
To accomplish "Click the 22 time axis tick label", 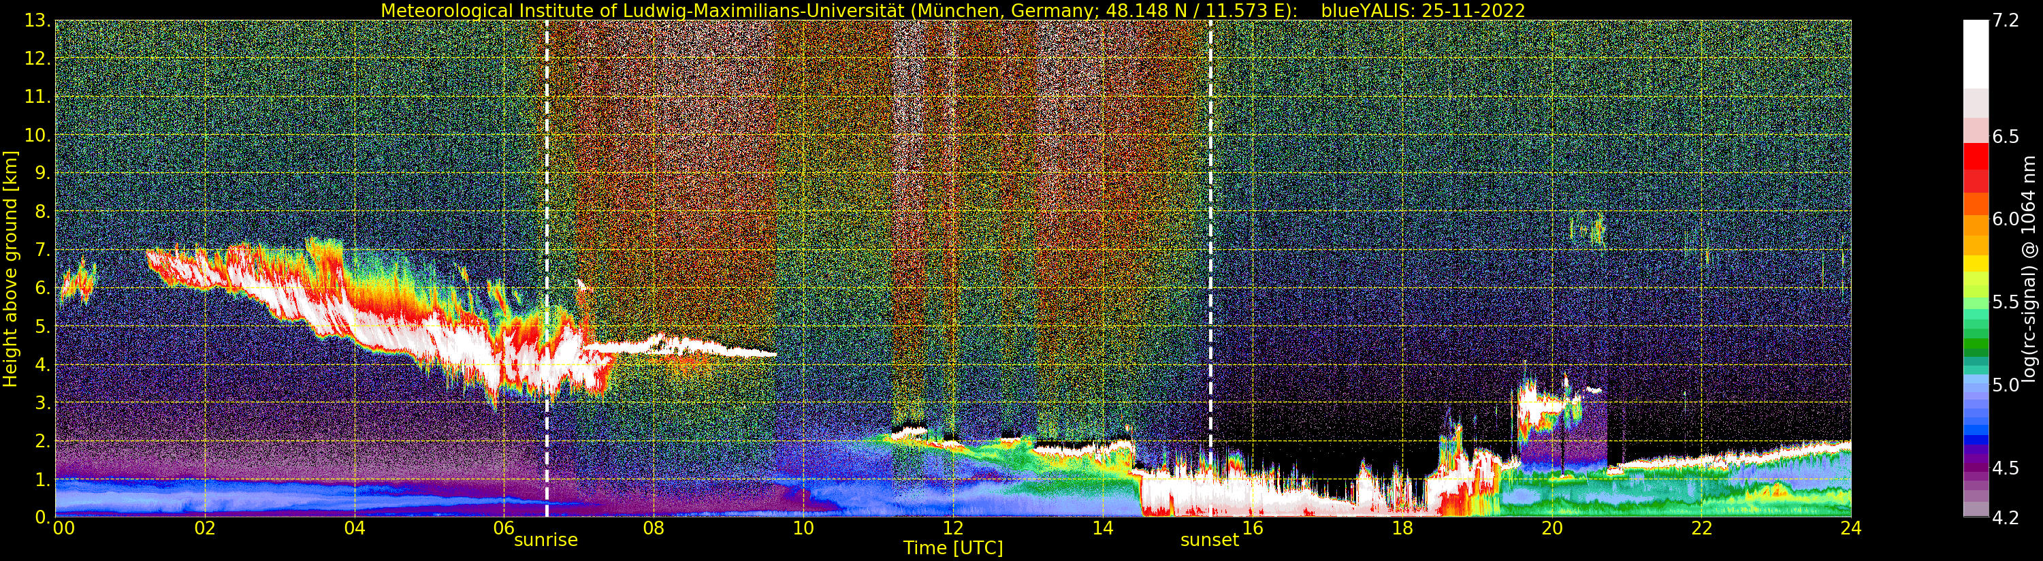I will [x=1702, y=528].
